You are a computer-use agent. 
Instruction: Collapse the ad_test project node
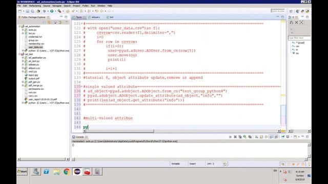pyautogui.click(x=19, y=54)
